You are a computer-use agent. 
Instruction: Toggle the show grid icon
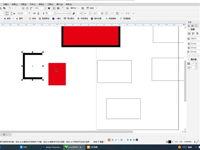coord(58,8)
